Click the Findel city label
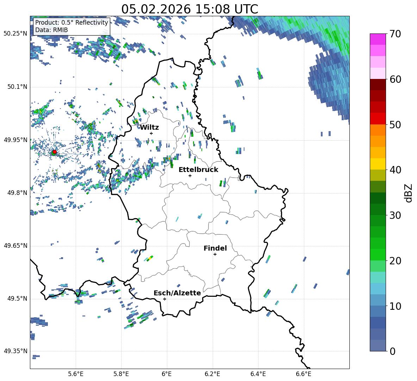Image resolution: width=417 pixels, height=381 pixels. click(x=215, y=248)
